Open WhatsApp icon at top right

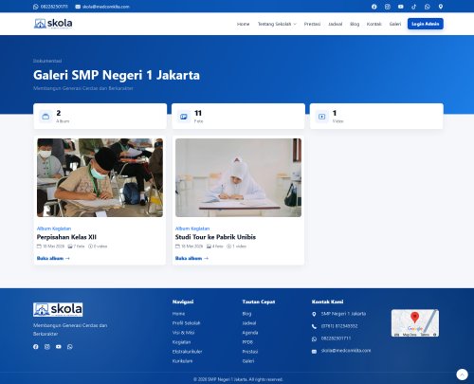click(x=428, y=7)
